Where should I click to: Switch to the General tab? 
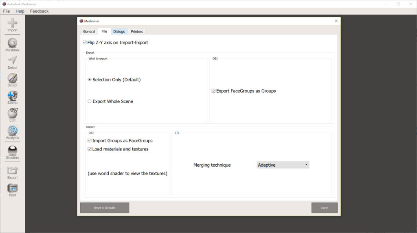pos(89,31)
